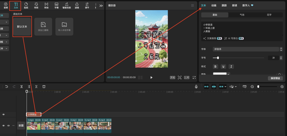Click the delete trash icon in timeline toolbar
Image resolution: width=287 pixels, height=136 pixels.
pos(44,87)
